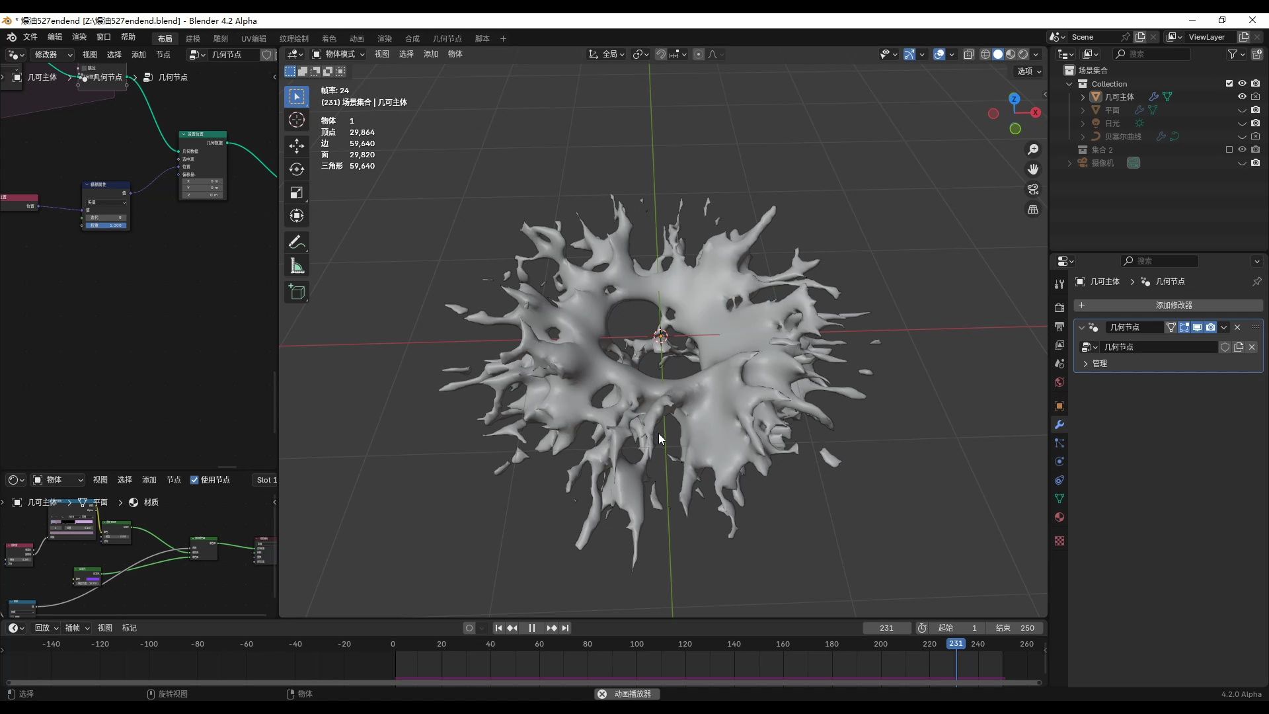1269x714 pixels.
Task: Add a new collection in outliner
Action: [1256, 54]
